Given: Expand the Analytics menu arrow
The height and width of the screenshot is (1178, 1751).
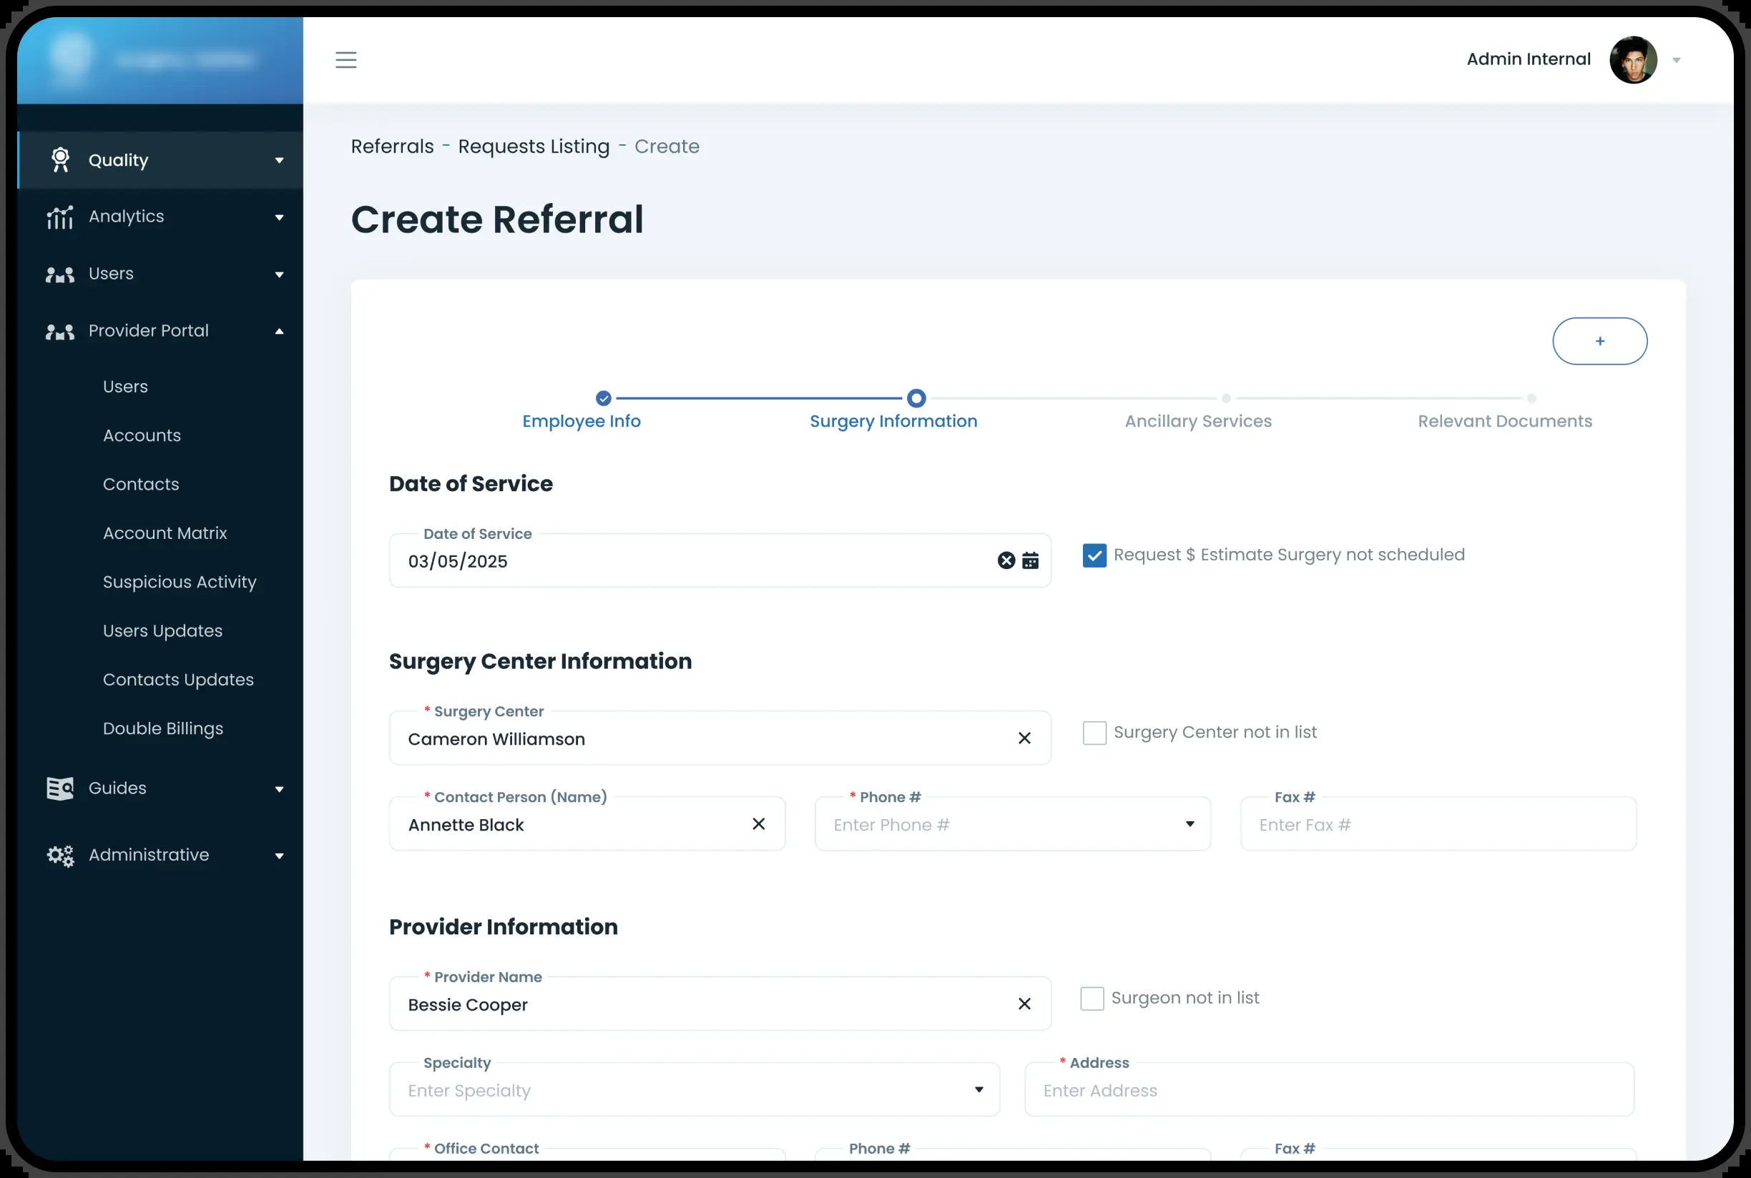Looking at the screenshot, I should point(279,217).
